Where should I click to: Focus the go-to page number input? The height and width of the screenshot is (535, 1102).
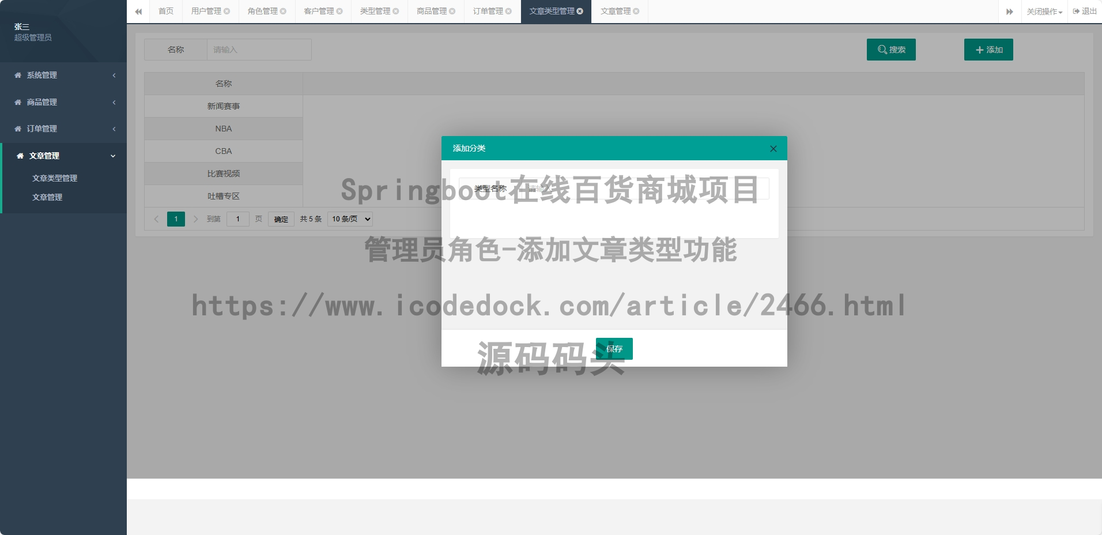click(238, 219)
